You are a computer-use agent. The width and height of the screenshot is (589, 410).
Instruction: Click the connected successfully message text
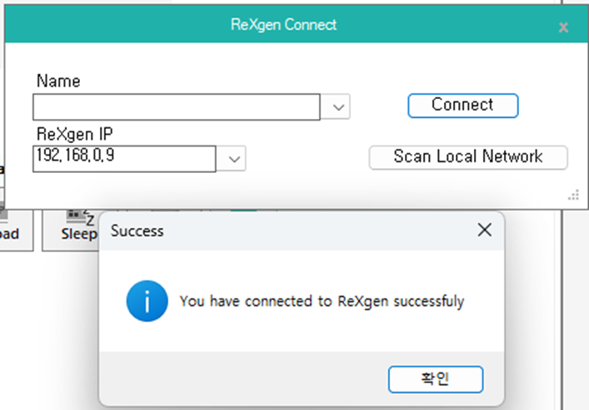[x=322, y=301]
